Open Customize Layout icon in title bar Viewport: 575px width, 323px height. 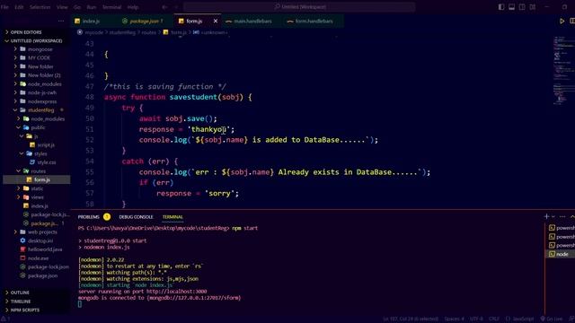coord(533,7)
